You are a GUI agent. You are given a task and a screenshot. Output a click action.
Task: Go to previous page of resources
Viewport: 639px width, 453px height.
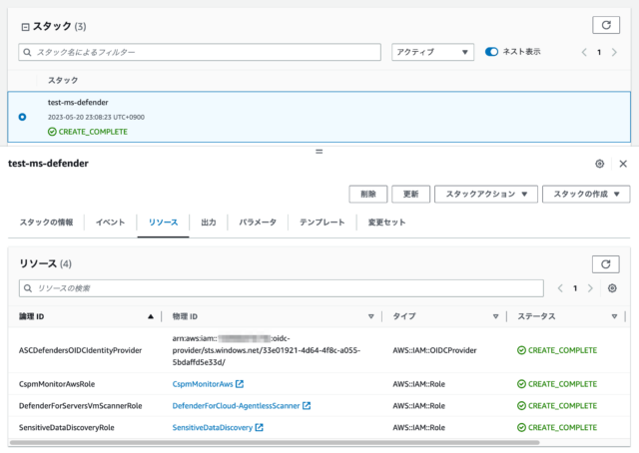pyautogui.click(x=560, y=288)
